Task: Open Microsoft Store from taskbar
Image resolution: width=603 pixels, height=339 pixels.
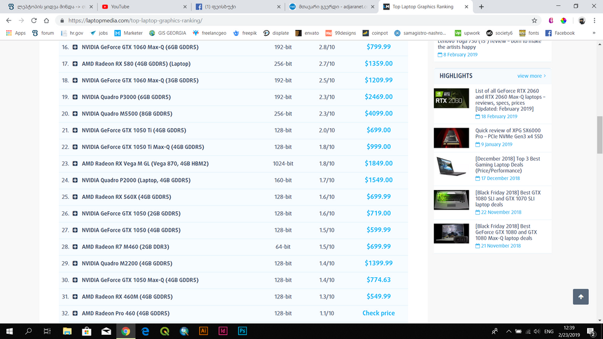Action: click(x=87, y=331)
